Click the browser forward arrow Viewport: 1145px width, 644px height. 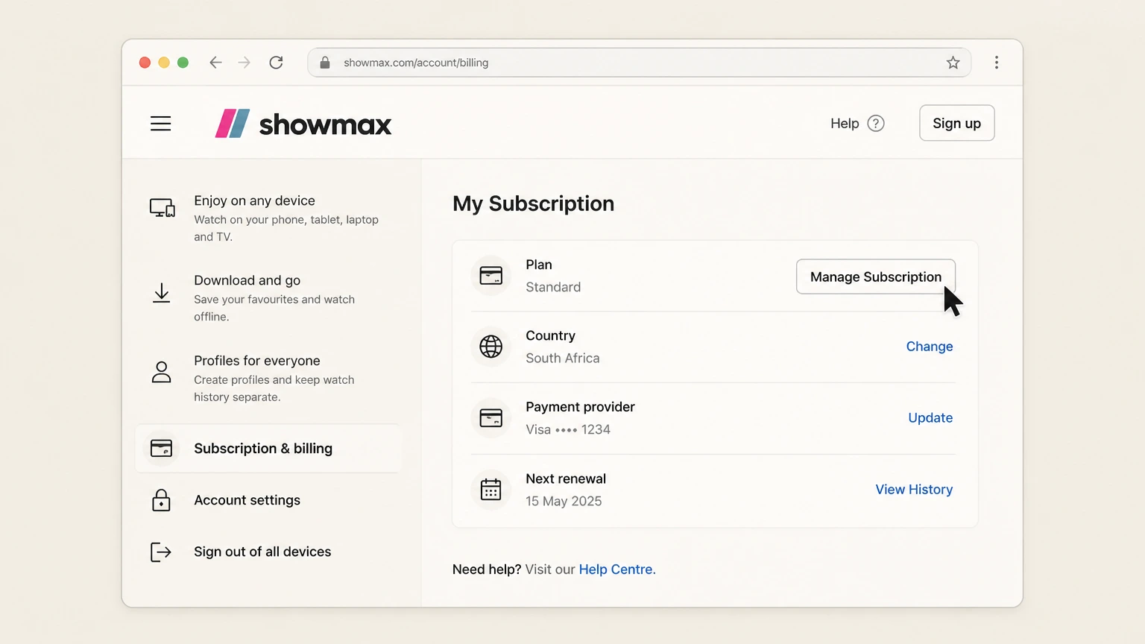(x=244, y=63)
